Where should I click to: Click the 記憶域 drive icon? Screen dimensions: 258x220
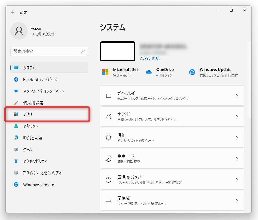[109, 201]
